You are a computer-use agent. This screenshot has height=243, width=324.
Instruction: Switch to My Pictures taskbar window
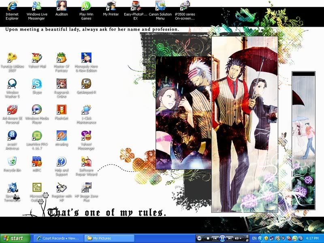[x=109, y=238]
